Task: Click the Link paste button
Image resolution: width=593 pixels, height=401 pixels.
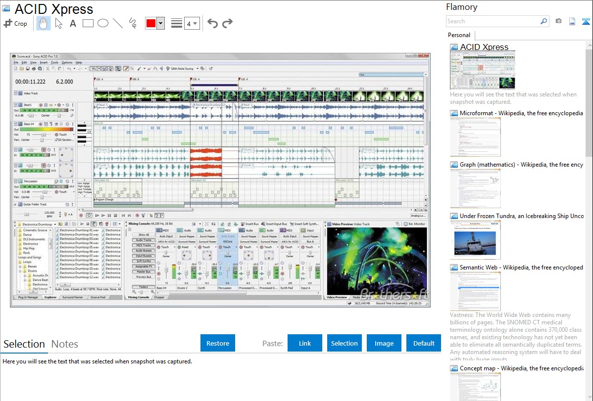Action: pos(305,343)
